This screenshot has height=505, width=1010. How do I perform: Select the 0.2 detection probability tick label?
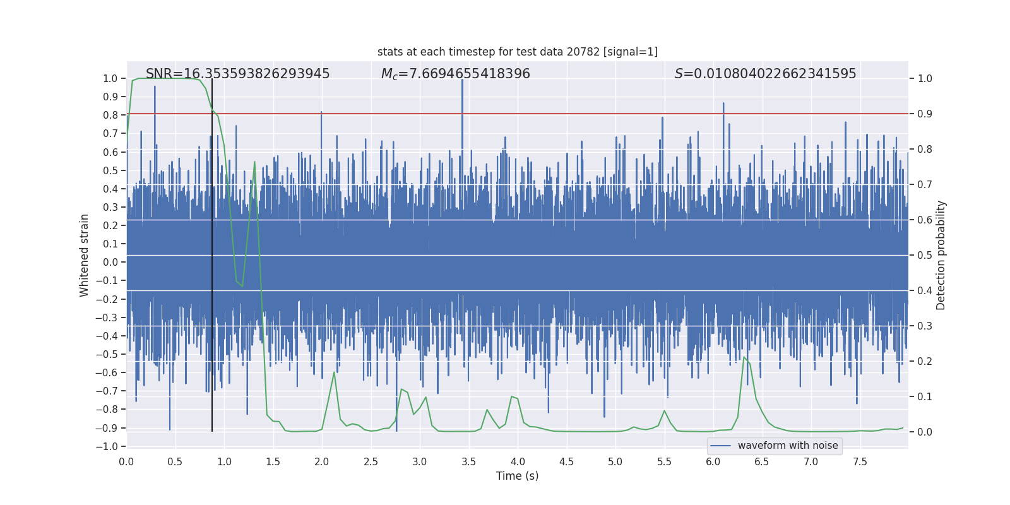point(925,362)
